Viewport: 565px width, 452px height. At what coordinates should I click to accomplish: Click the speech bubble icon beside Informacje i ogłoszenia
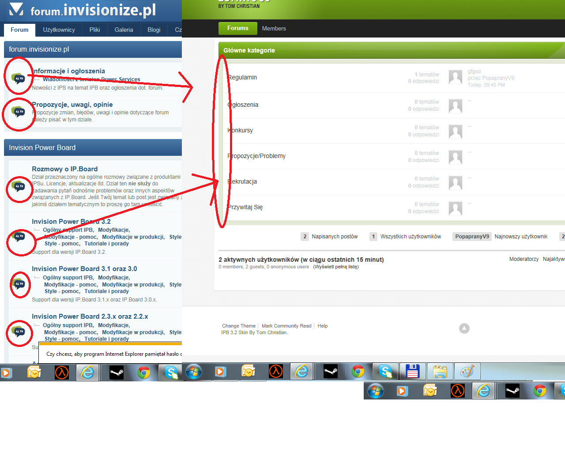coord(18,79)
